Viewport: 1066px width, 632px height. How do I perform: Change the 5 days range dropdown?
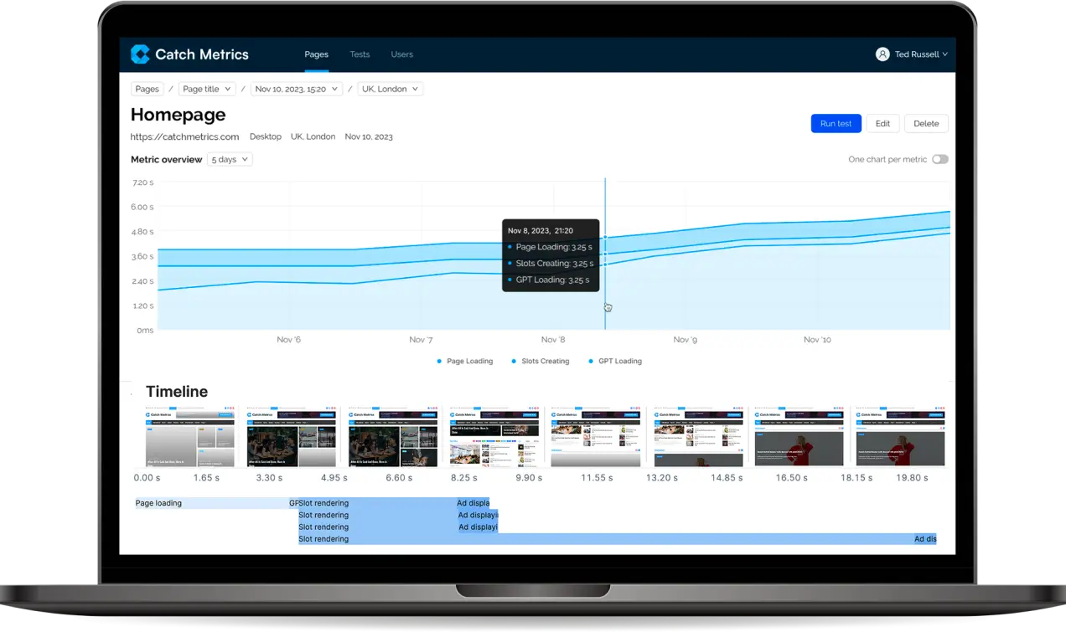pyautogui.click(x=229, y=159)
